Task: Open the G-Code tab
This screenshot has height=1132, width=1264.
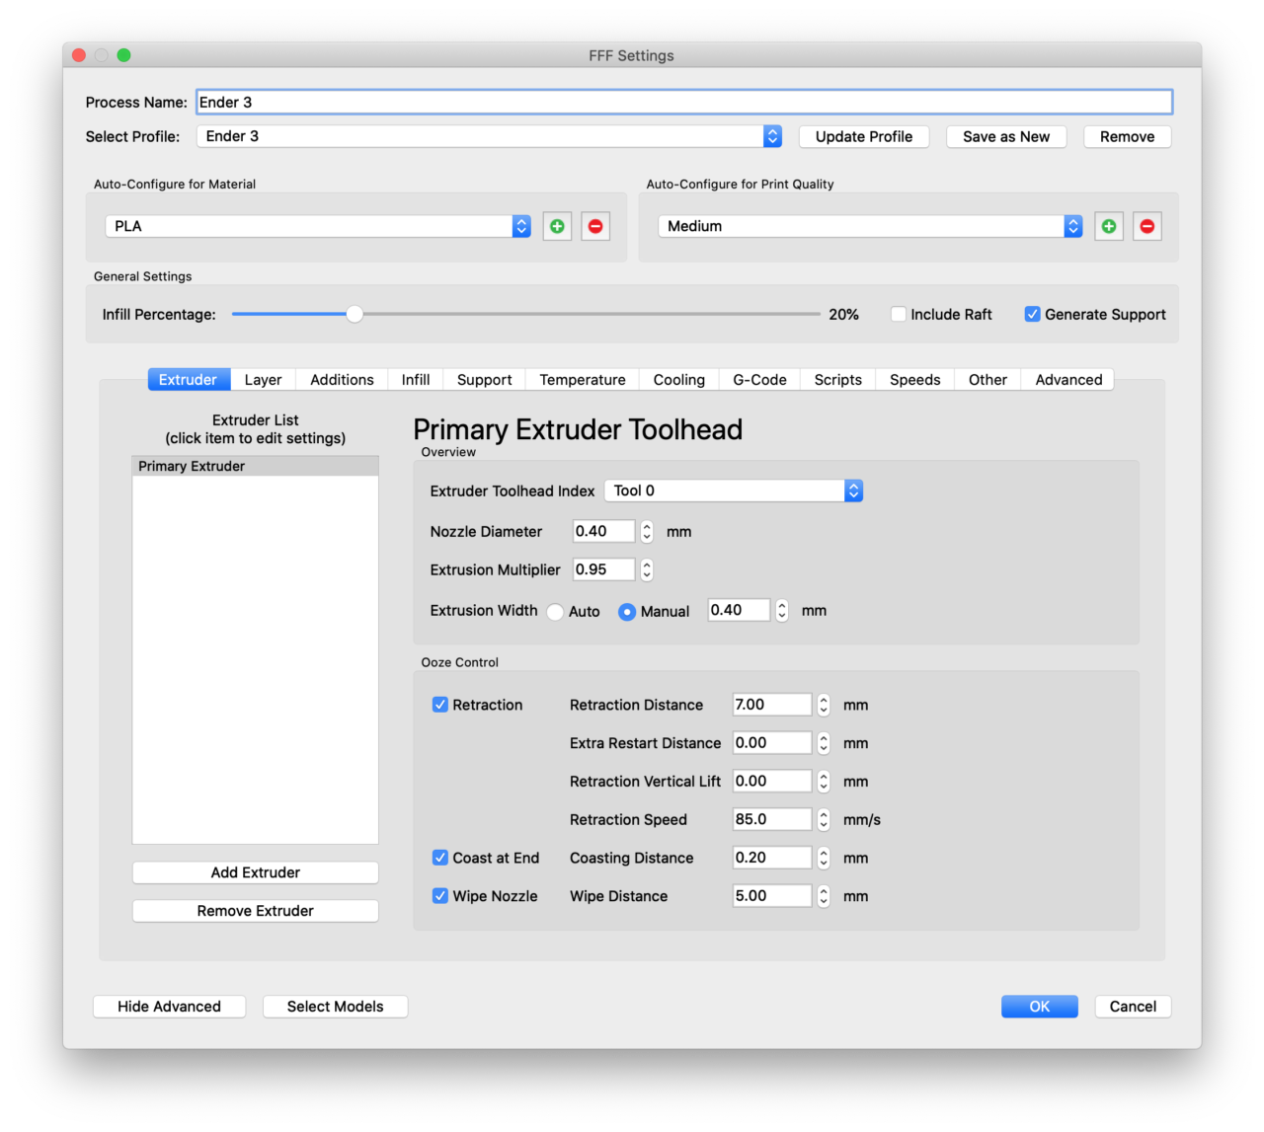Action: coord(759,380)
